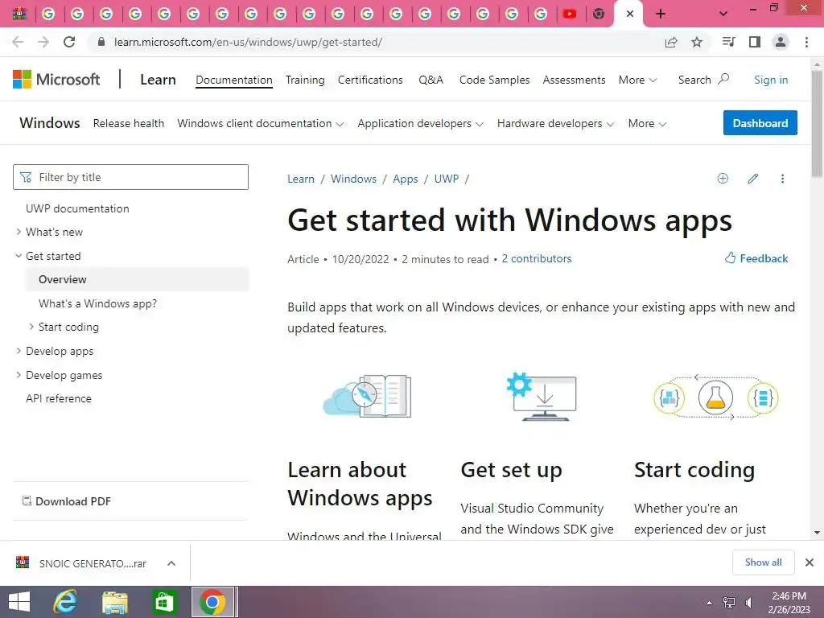Click the Sign in link
824x618 pixels.
pos(770,80)
